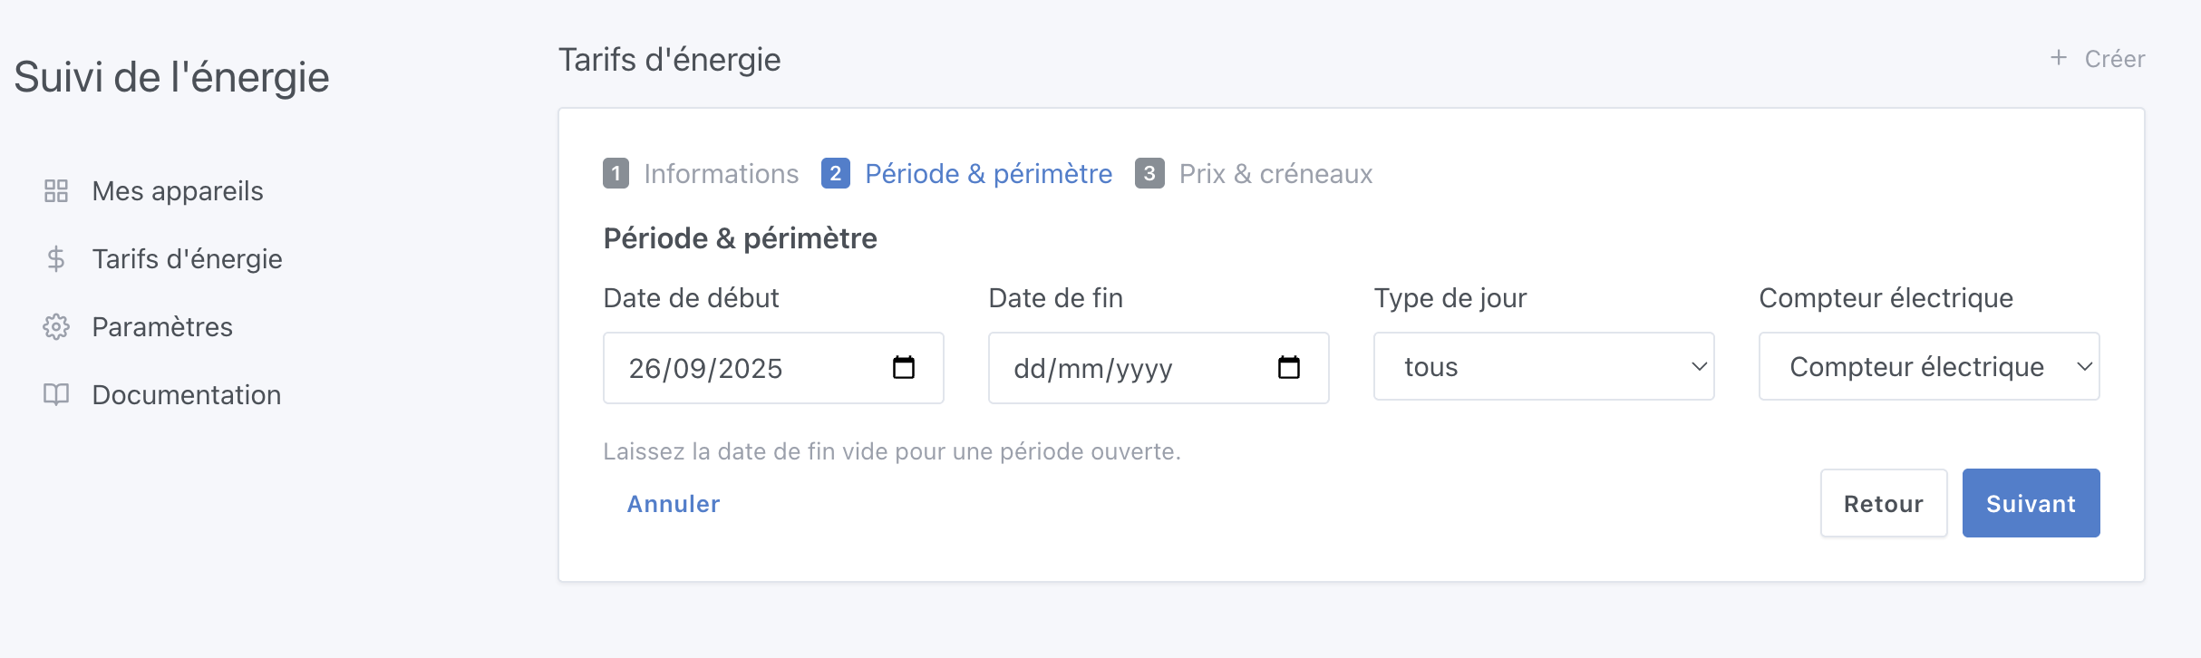Image resolution: width=2201 pixels, height=658 pixels.
Task: Click the book icon next to Documentation
Action: tap(56, 394)
